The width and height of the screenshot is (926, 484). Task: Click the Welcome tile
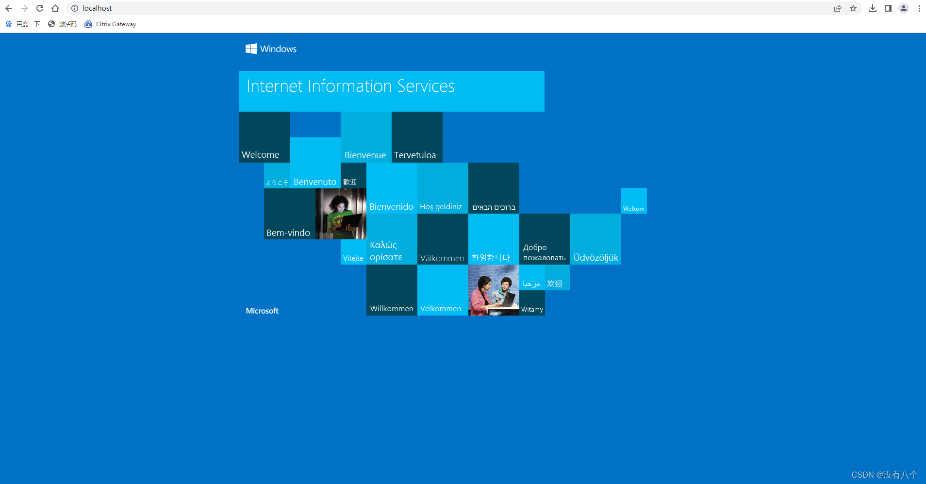pos(264,137)
